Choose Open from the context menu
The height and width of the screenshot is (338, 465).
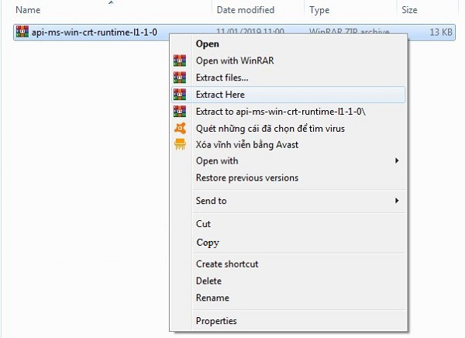(207, 44)
